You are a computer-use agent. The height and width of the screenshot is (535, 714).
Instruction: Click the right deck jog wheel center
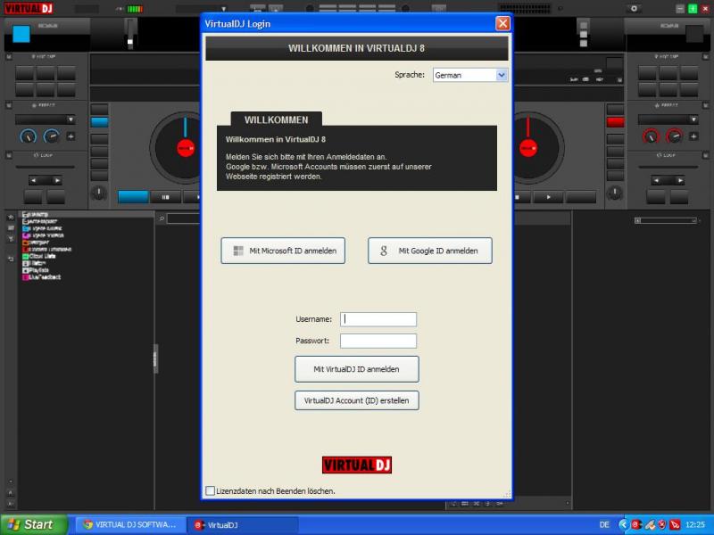pyautogui.click(x=528, y=148)
